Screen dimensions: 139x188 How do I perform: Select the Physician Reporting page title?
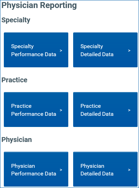coord(39,6)
